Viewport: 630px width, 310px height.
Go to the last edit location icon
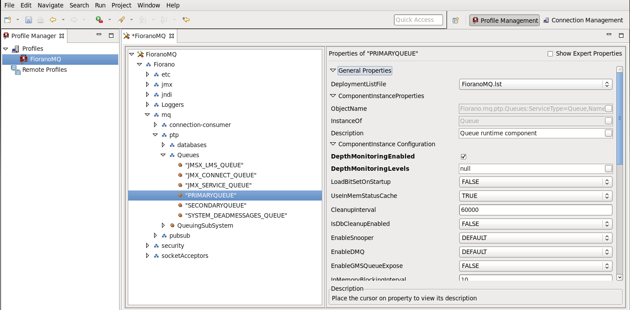(186, 20)
